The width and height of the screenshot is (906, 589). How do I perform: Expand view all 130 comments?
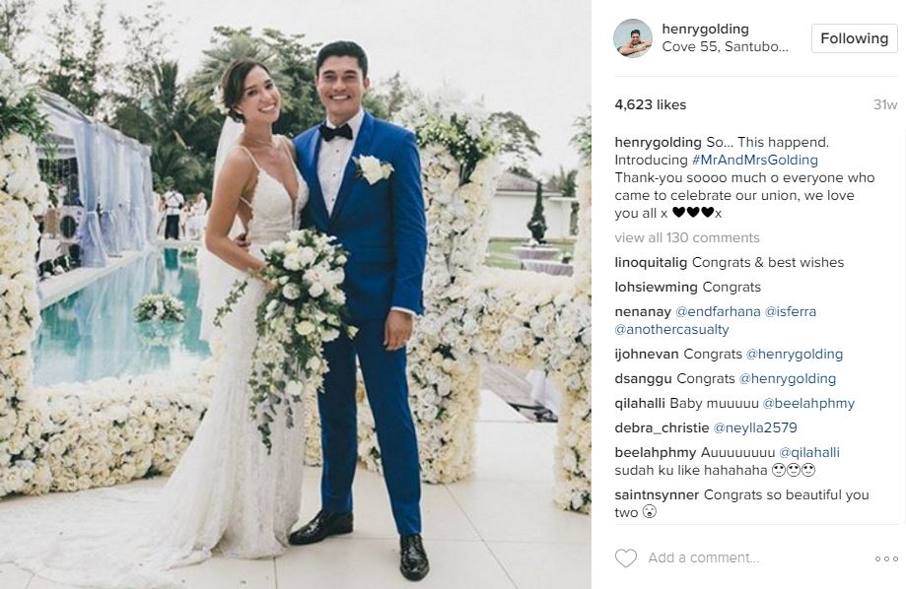point(687,237)
